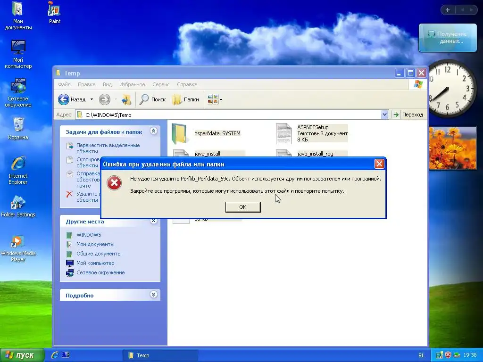Open the Правка menu
483x362 pixels.
pyautogui.click(x=87, y=84)
